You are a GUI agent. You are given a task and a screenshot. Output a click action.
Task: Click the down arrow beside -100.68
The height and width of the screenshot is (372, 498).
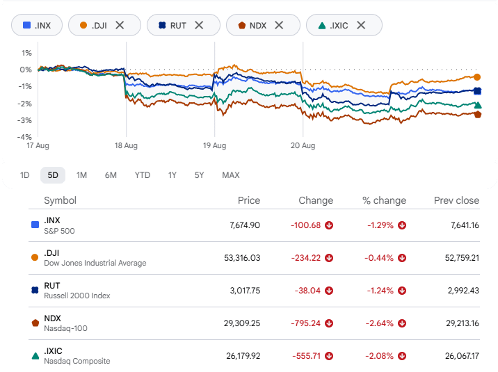coord(329,225)
